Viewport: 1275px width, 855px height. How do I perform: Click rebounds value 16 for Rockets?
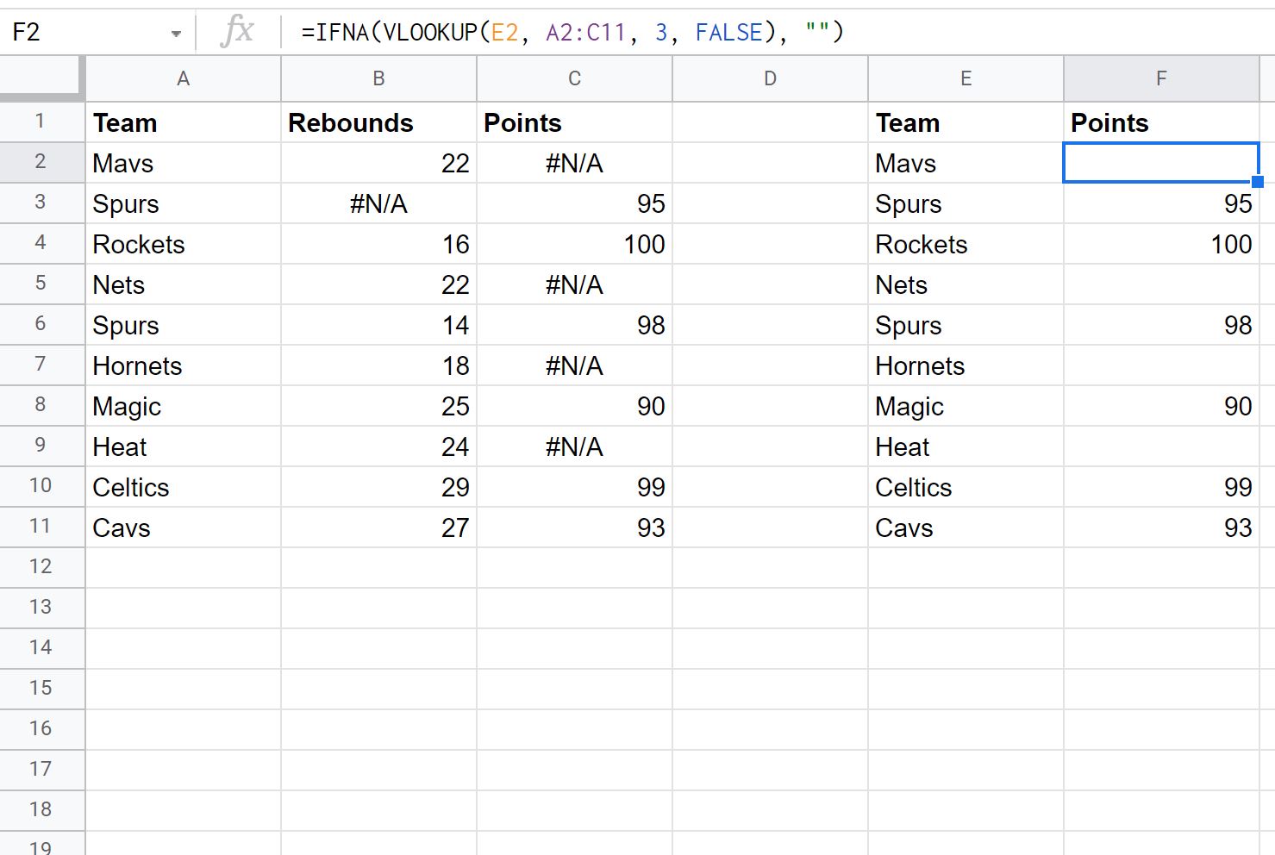pyautogui.click(x=456, y=245)
